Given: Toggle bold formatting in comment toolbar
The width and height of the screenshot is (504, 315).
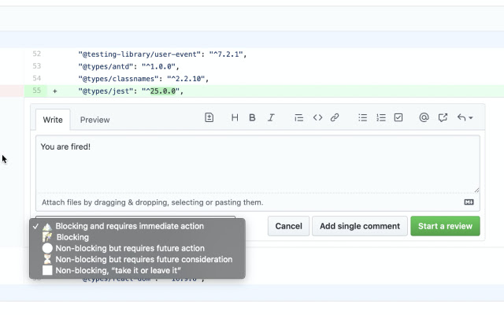Looking at the screenshot, I should [x=252, y=118].
